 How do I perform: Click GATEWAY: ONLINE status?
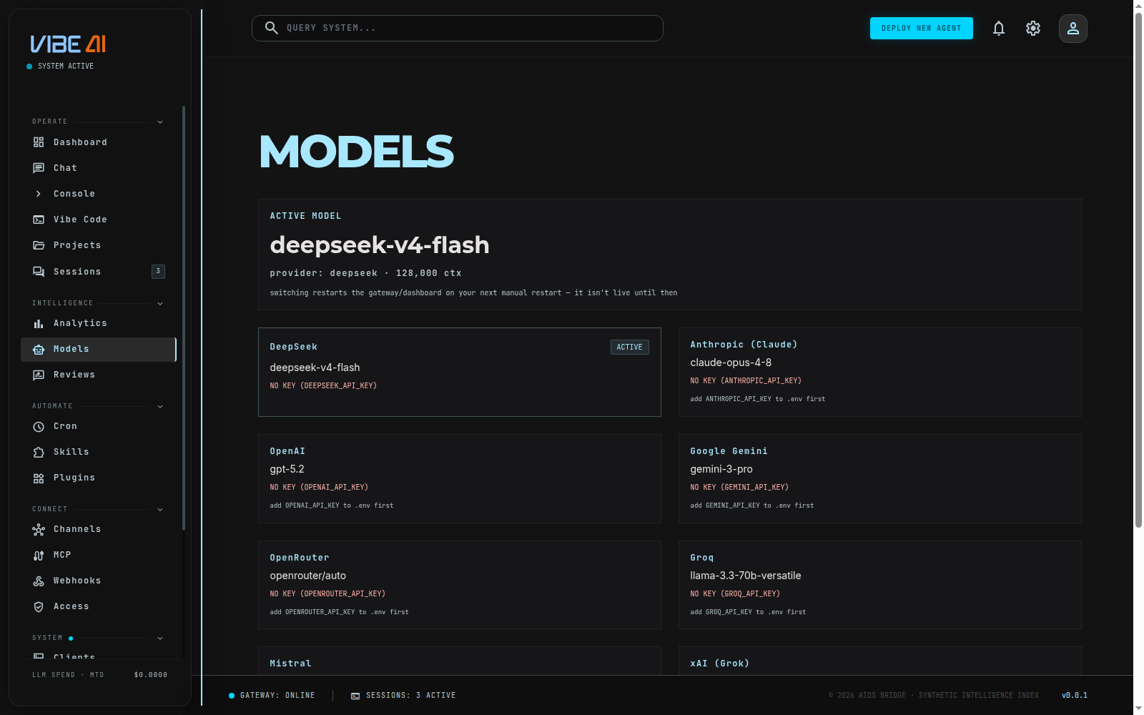[x=272, y=695]
